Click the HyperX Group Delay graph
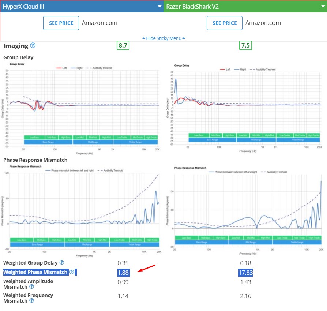The image size is (327, 311). click(x=81, y=108)
